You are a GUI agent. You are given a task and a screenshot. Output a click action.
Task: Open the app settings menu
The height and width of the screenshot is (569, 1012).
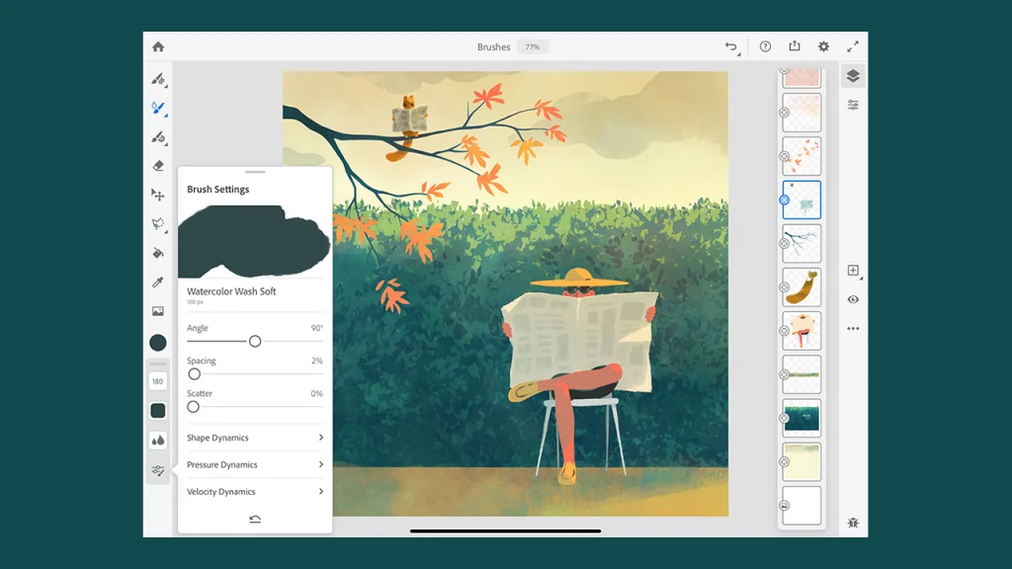point(823,45)
